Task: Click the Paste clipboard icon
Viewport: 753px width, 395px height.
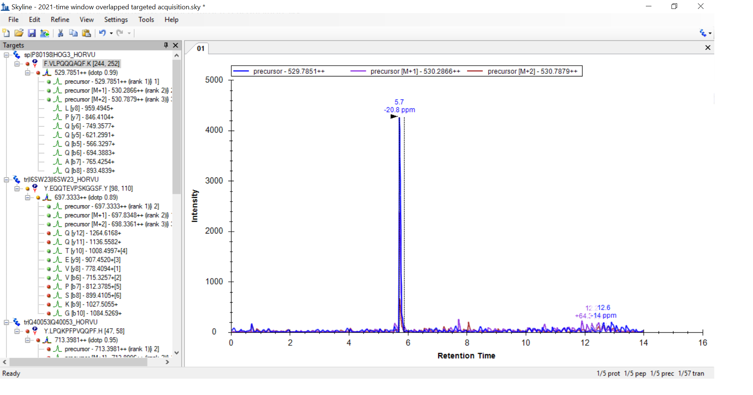Action: coord(86,33)
